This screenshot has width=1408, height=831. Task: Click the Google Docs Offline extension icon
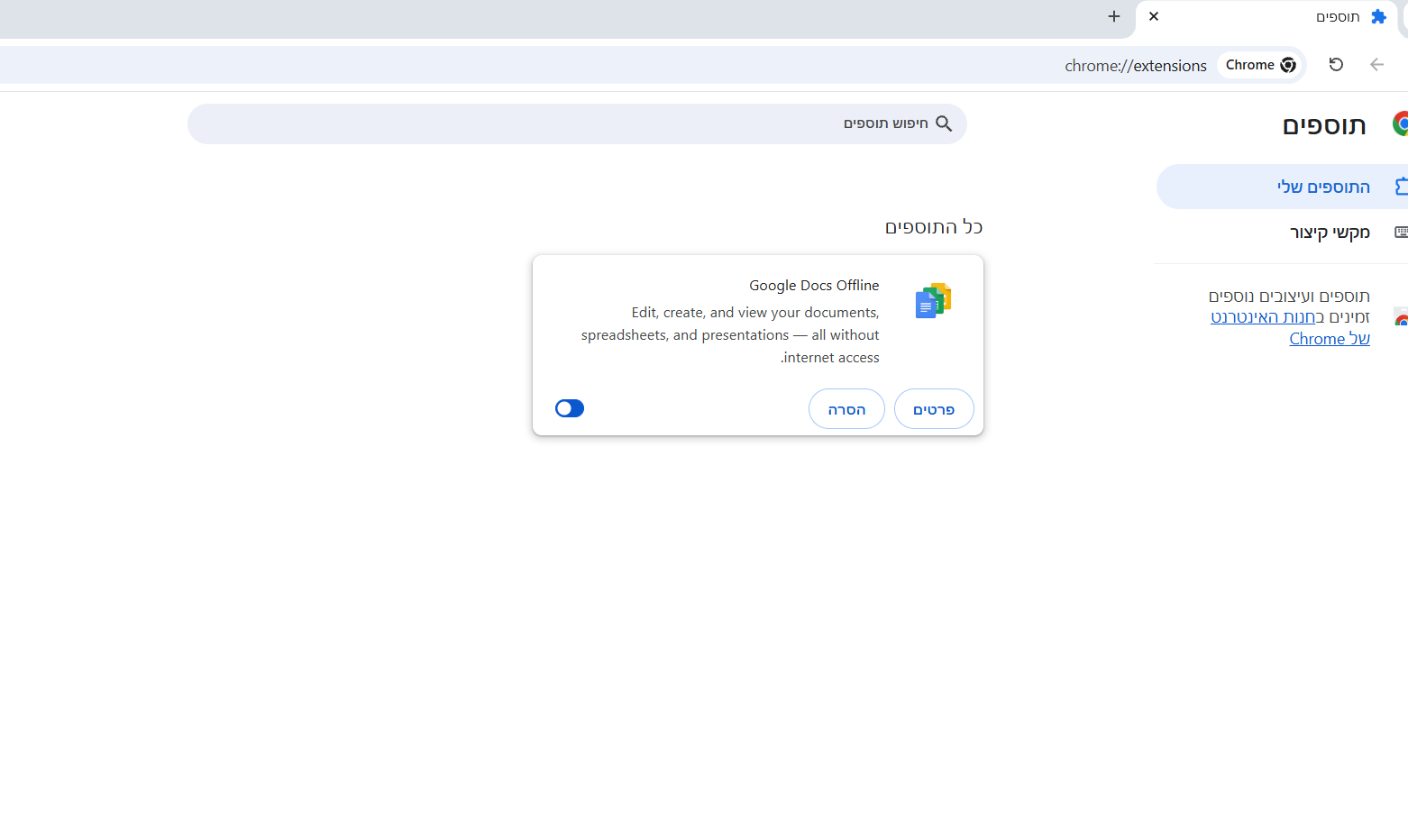pos(933,300)
